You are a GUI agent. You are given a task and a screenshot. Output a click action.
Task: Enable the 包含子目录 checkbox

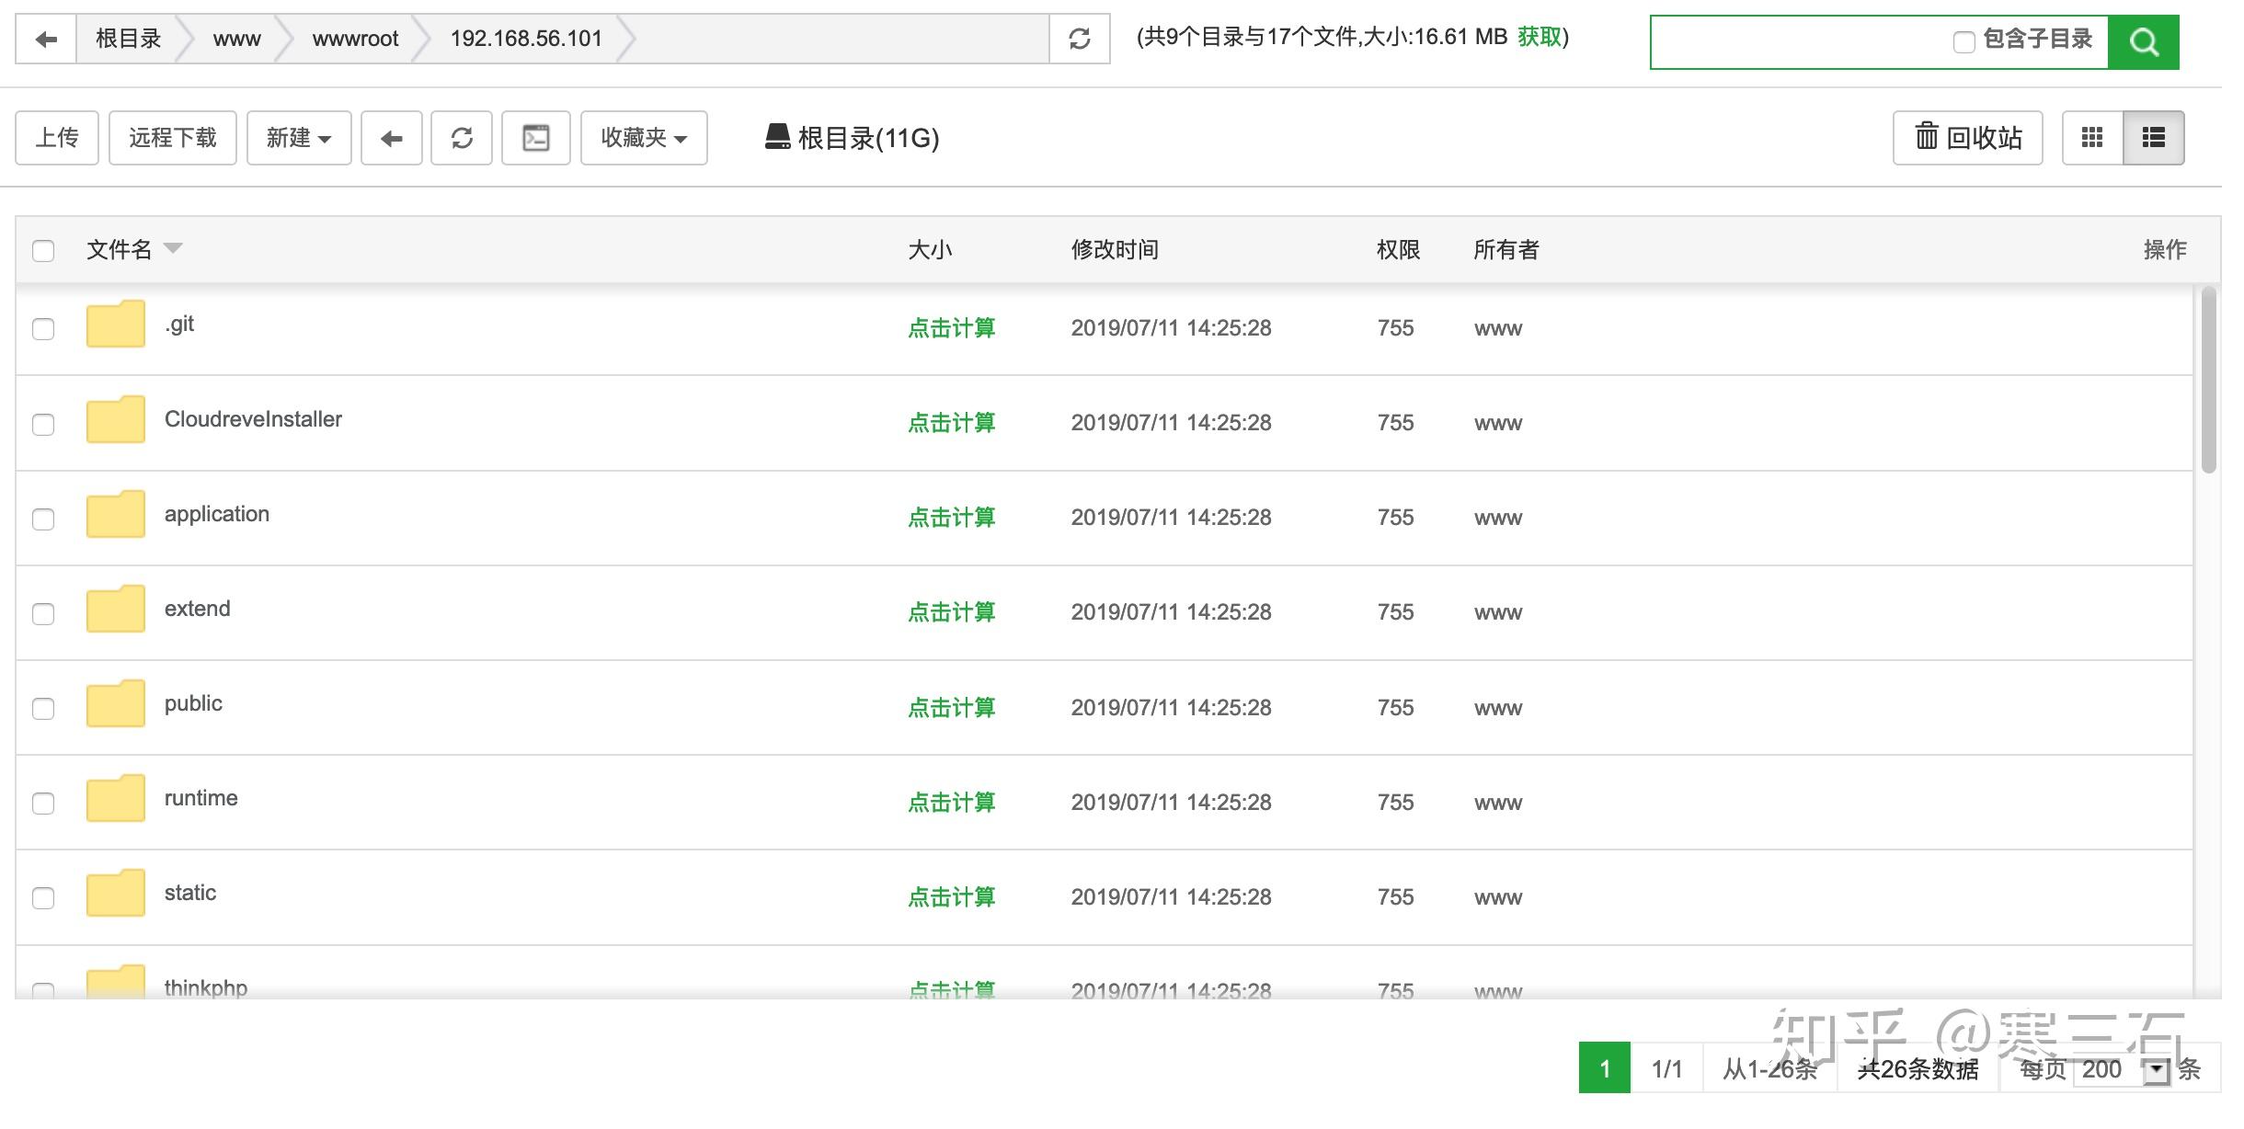[1963, 40]
